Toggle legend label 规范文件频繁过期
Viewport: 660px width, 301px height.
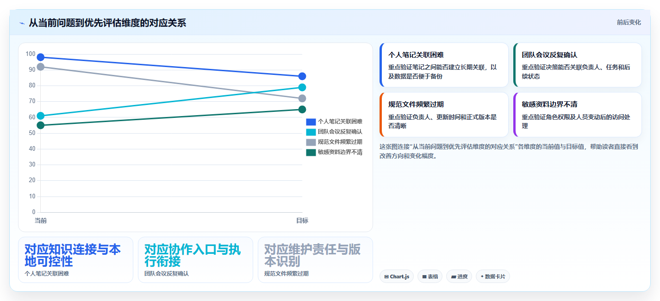[x=340, y=142]
